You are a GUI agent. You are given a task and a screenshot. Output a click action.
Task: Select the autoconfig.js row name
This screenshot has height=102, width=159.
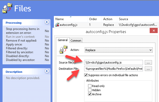(68, 25)
